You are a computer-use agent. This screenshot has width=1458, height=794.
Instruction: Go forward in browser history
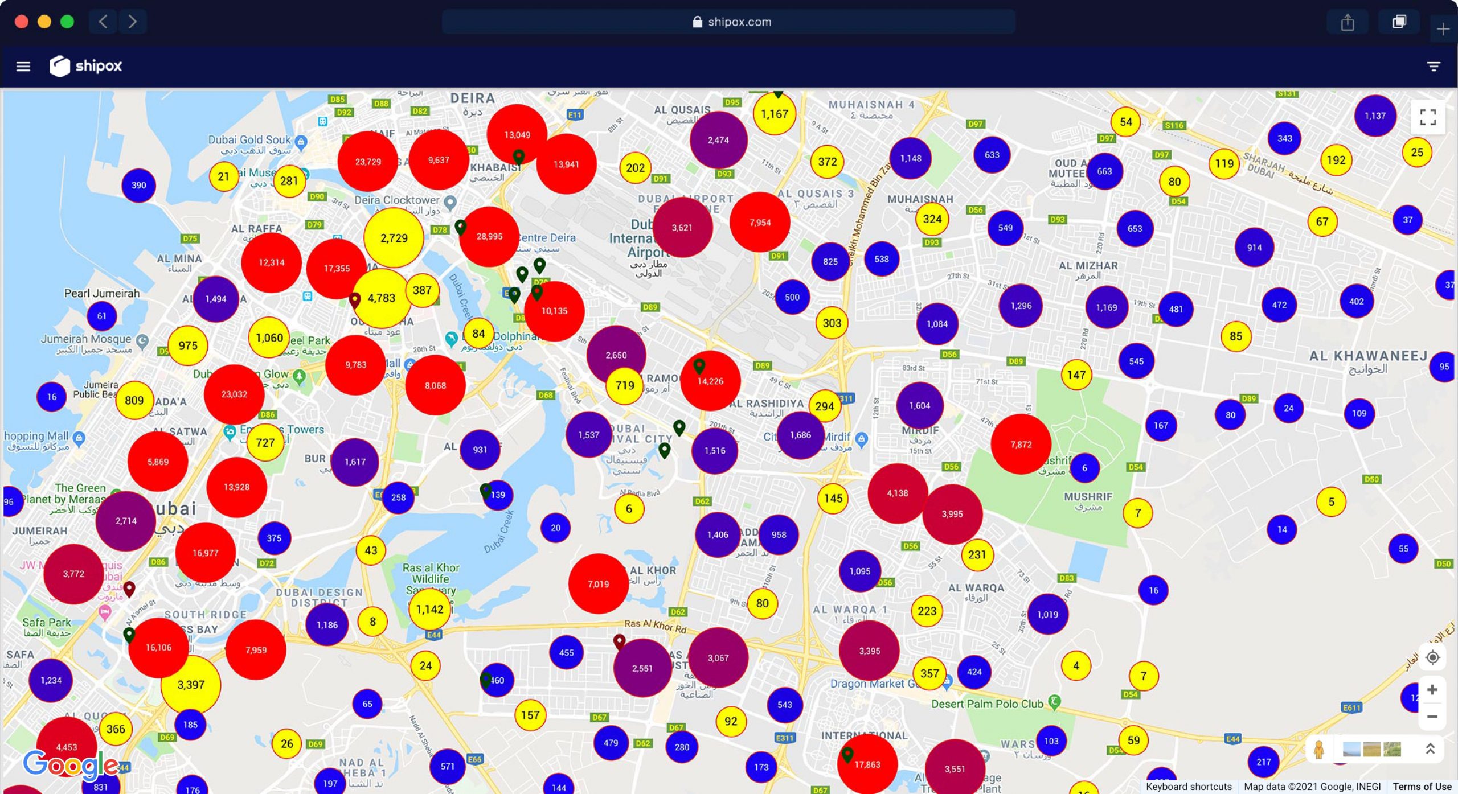(133, 22)
